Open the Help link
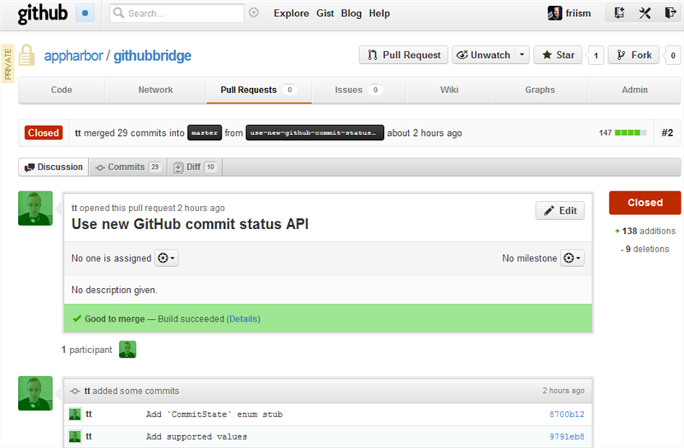Image resolution: width=684 pixels, height=448 pixels. click(x=380, y=14)
